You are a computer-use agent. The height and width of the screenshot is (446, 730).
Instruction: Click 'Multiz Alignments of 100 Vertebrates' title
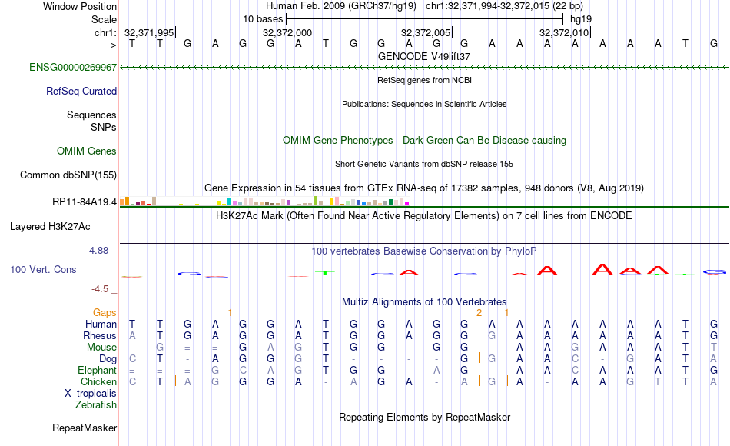tap(424, 302)
